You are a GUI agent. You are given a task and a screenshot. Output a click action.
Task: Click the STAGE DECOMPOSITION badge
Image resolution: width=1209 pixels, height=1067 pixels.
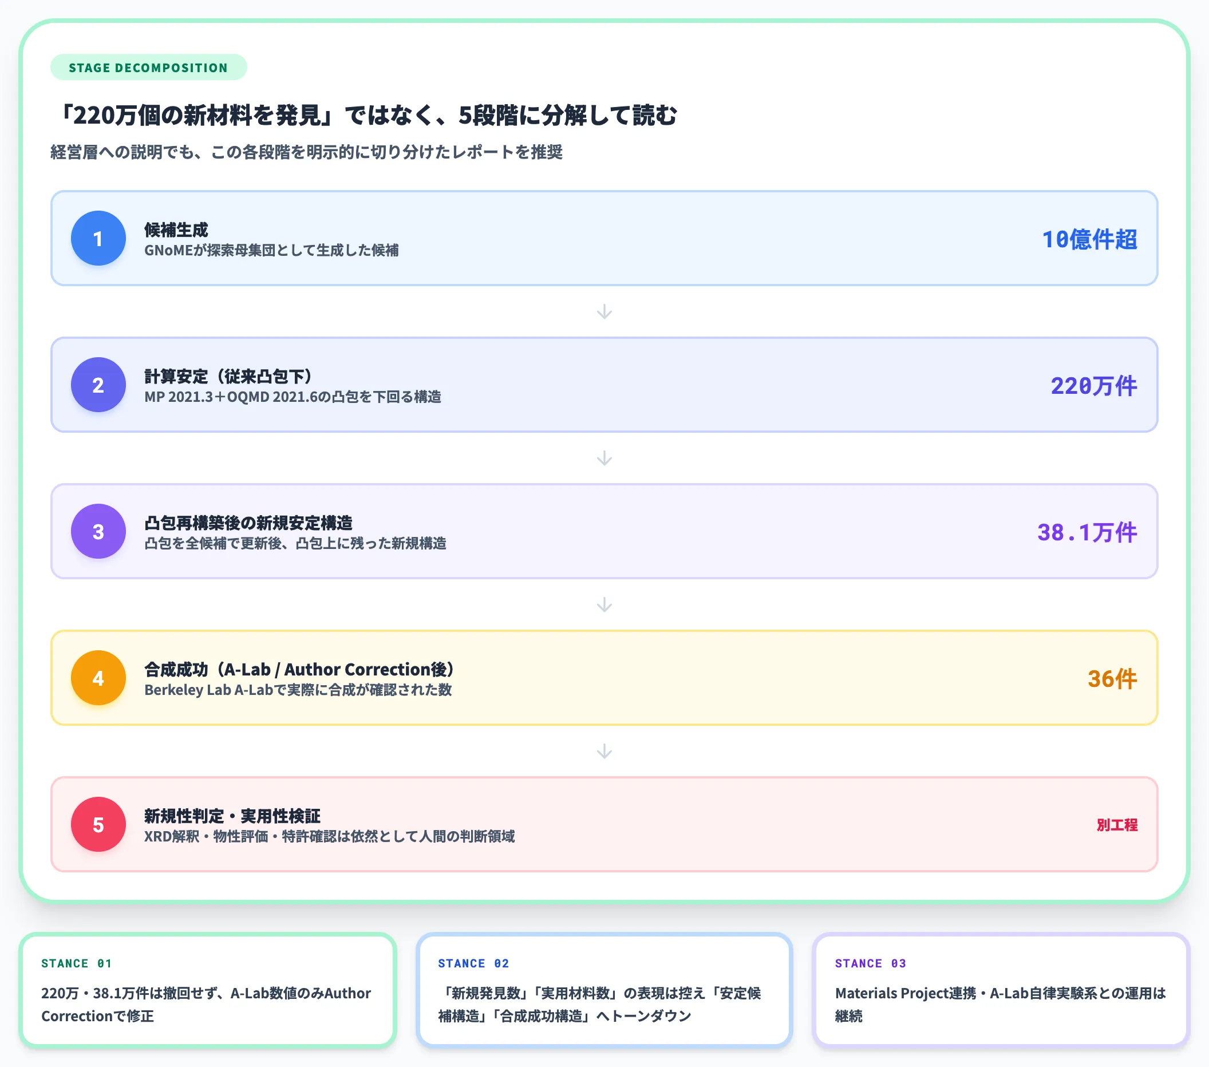point(148,68)
